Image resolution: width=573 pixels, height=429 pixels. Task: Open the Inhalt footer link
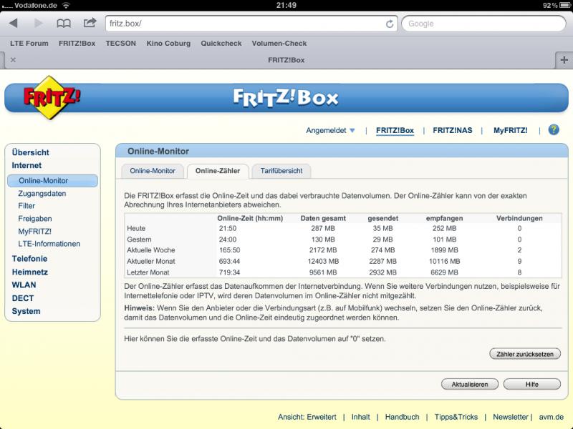point(361,417)
